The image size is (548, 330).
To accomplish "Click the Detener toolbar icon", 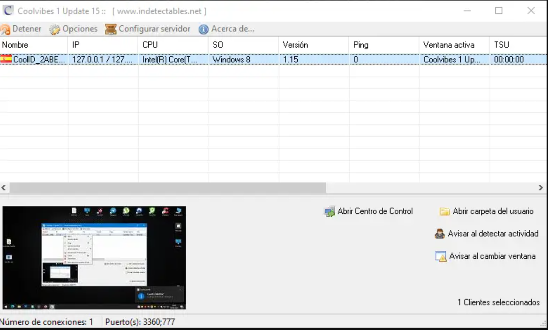I will click(x=6, y=29).
